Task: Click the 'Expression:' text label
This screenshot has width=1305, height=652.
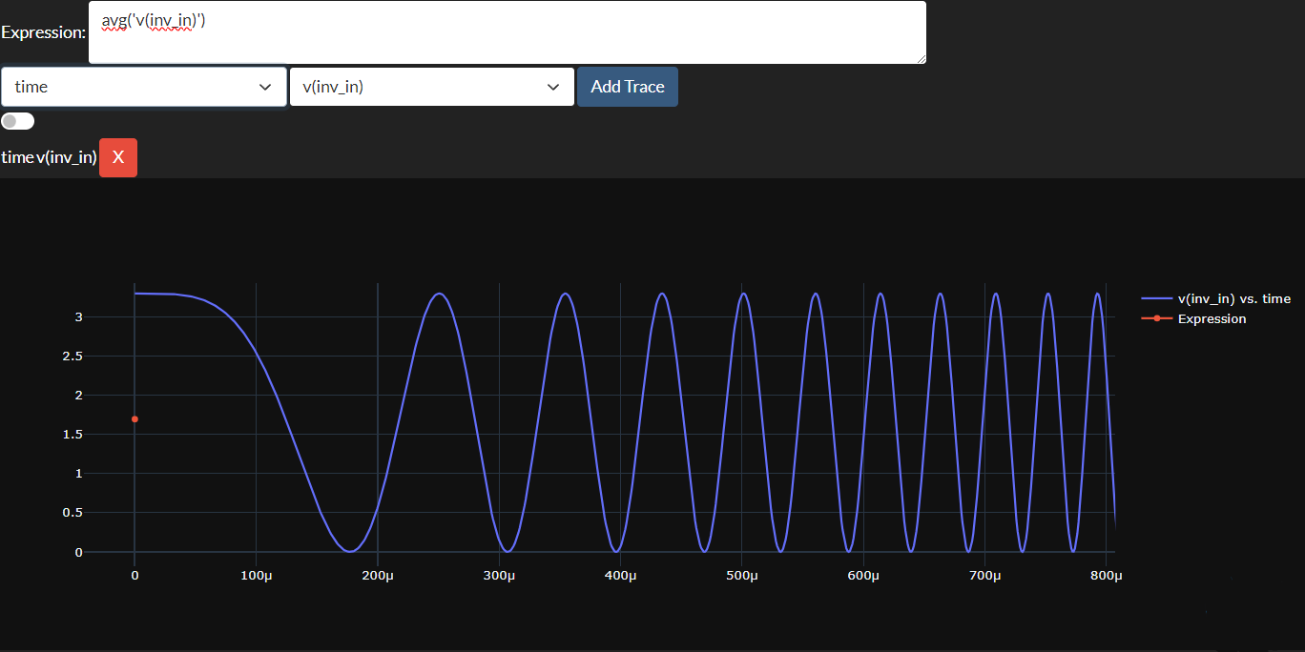Action: point(44,31)
